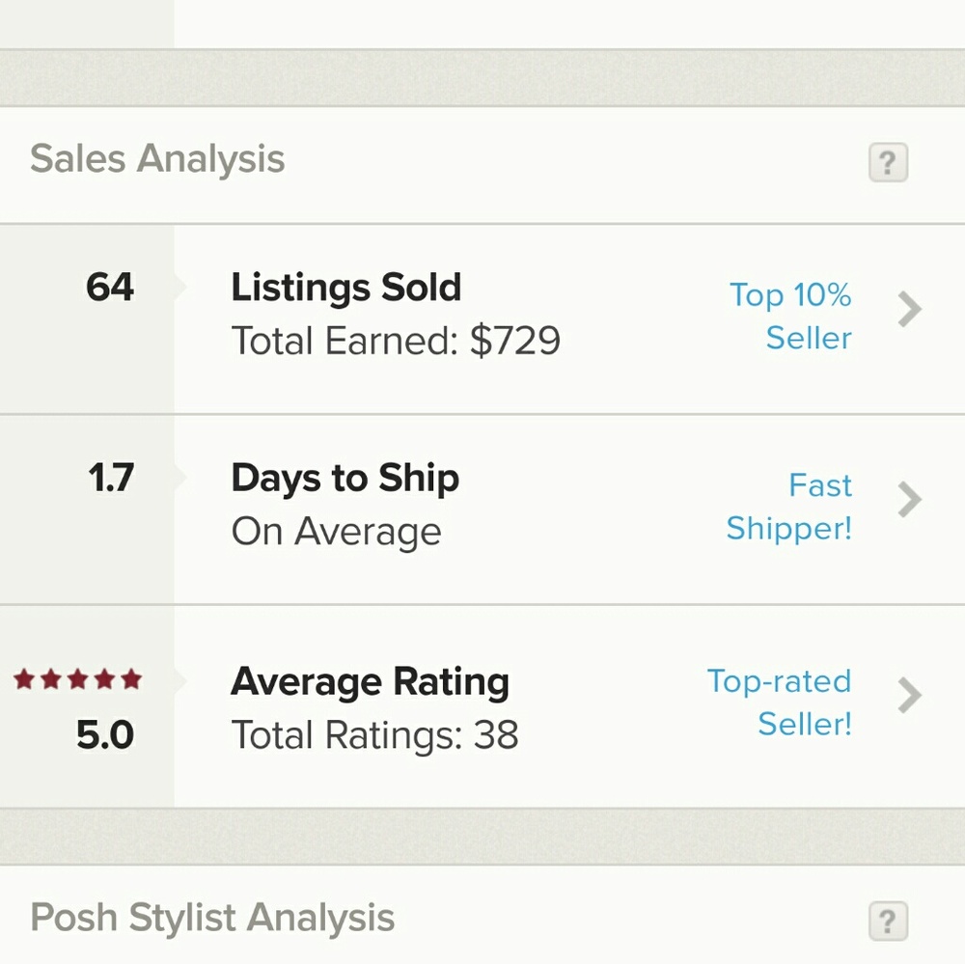965x964 pixels.
Task: Click the Fast Shipper! link
Action: 789,507
